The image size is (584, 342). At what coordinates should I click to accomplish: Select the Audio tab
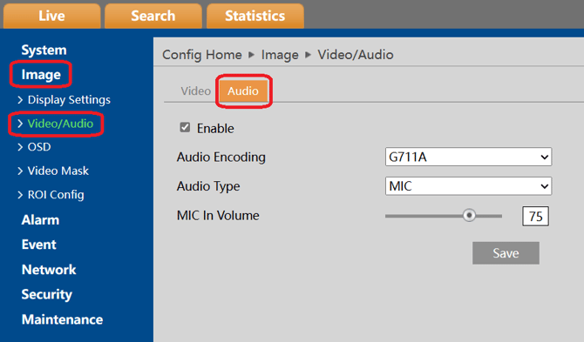click(x=243, y=91)
